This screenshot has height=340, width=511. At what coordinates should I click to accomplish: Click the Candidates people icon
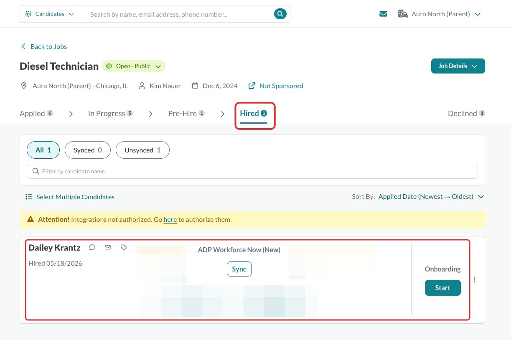pos(28,14)
